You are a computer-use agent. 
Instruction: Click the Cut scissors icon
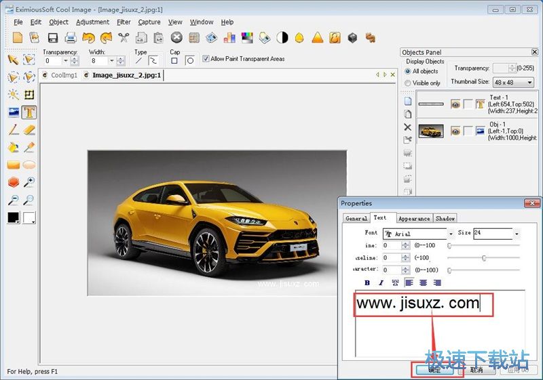click(x=124, y=38)
